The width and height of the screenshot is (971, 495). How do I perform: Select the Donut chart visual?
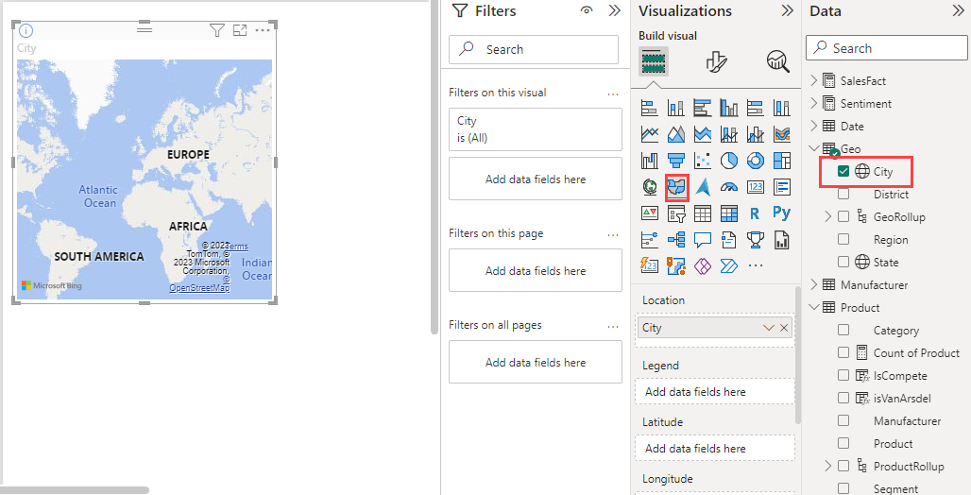[x=756, y=161]
